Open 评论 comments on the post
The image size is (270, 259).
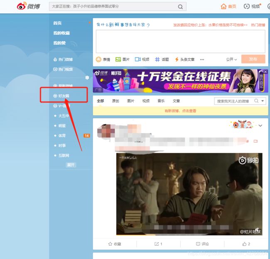click(202, 244)
